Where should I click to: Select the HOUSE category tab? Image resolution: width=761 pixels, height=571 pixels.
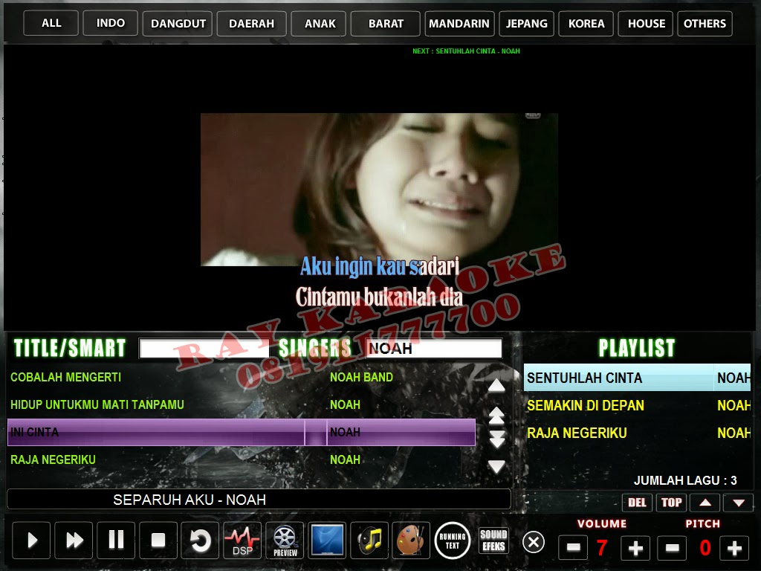(x=646, y=23)
